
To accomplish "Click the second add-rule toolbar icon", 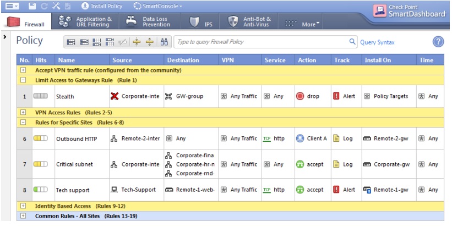I will coord(84,42).
